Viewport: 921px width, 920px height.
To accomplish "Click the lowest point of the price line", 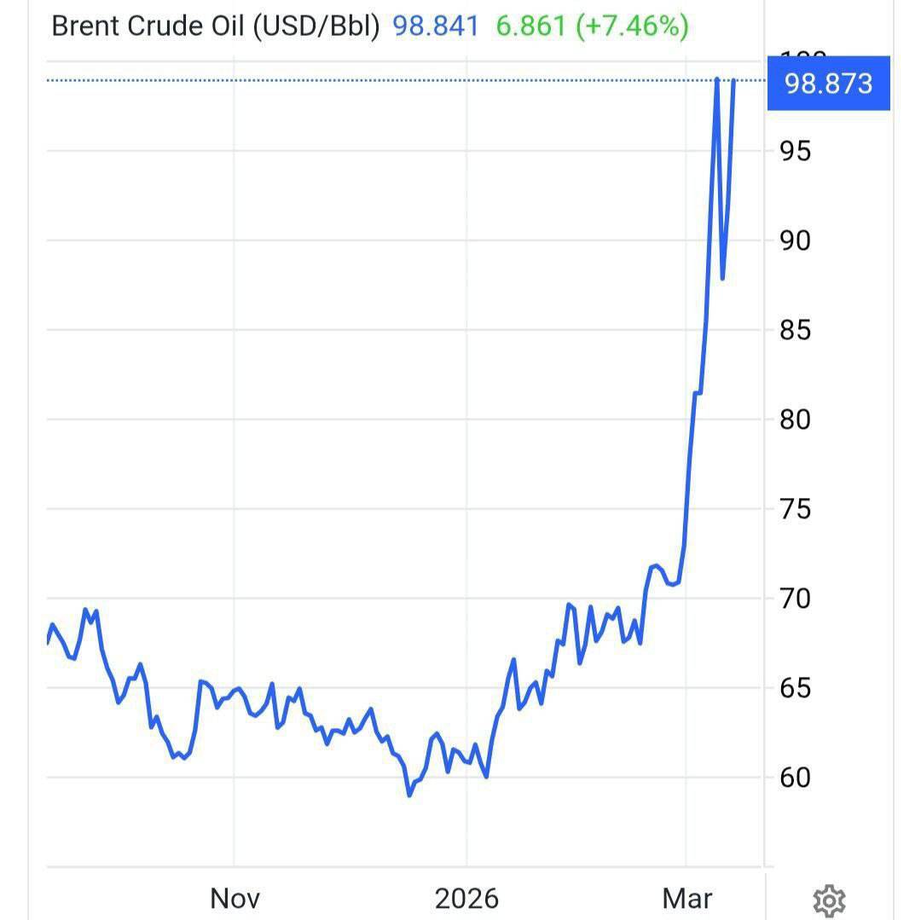I will click(409, 795).
